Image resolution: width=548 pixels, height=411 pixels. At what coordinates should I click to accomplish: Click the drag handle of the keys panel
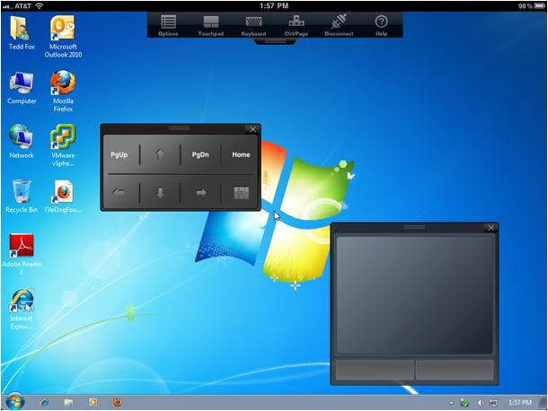pos(180,128)
